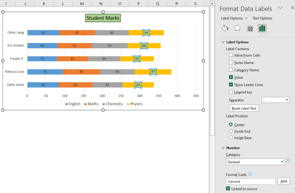295x193 pixels.
Task: Click Rebeca Louis' Physics label 97
Action: (153, 72)
